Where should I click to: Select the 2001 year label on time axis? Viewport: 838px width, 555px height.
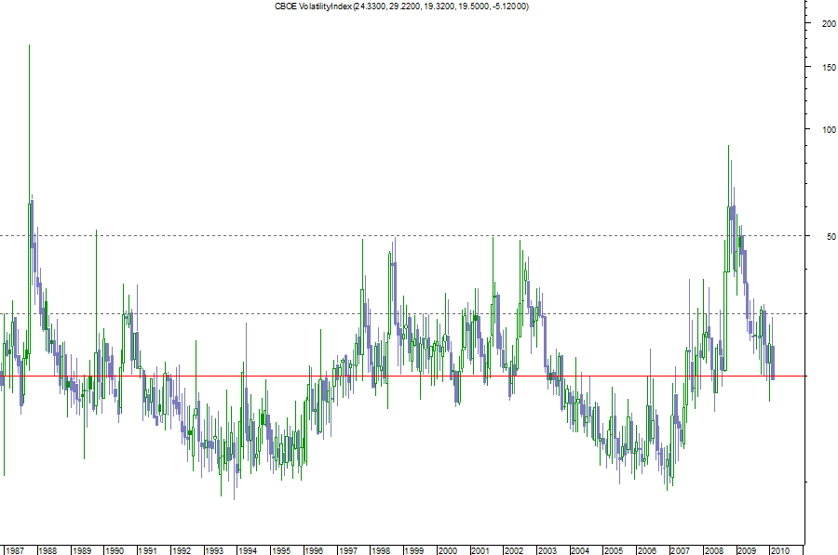481,550
